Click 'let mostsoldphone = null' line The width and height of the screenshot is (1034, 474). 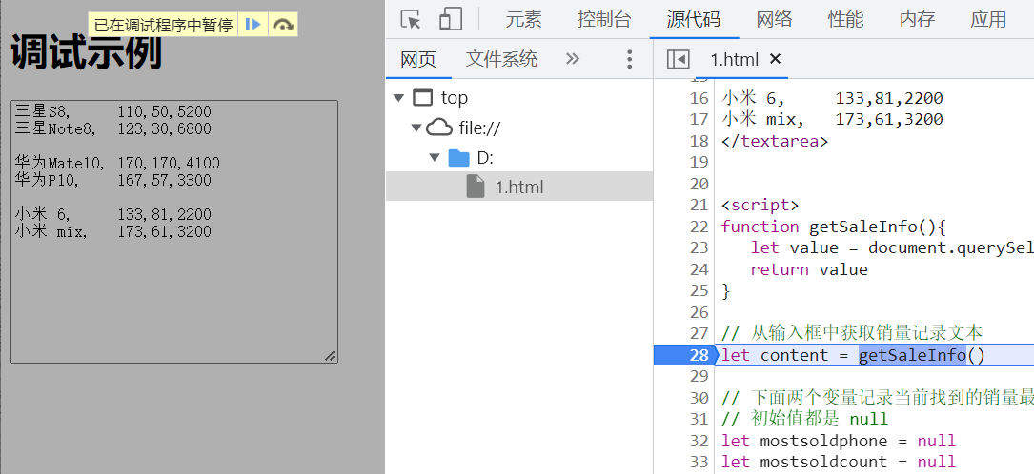(839, 441)
